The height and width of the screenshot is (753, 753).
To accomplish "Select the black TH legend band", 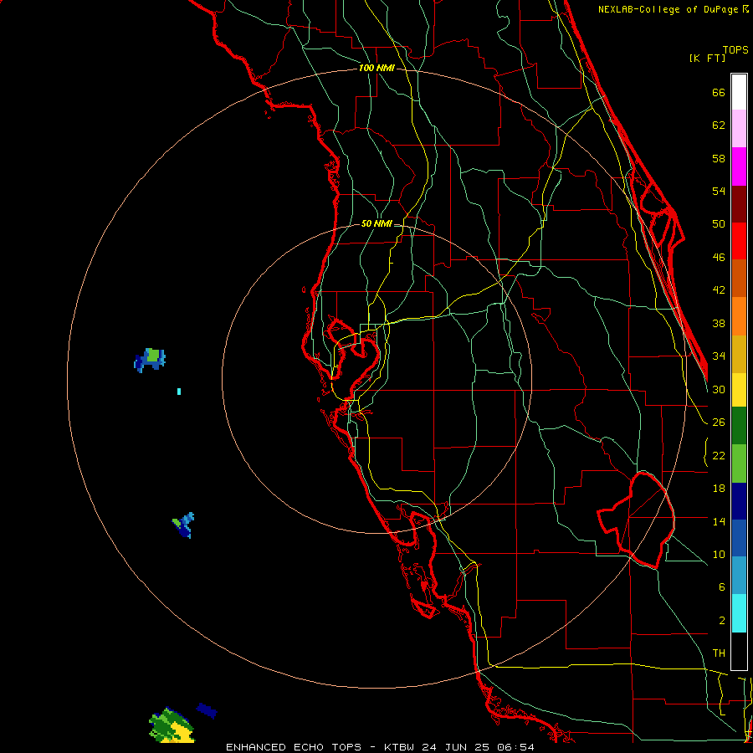I will pyautogui.click(x=739, y=651).
